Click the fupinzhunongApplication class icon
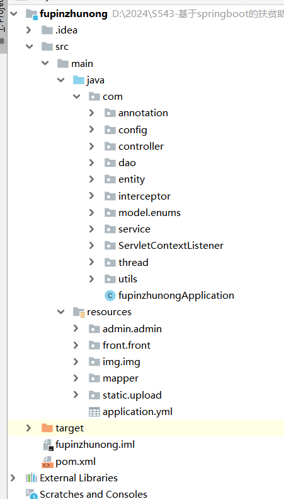Viewport: 284px width, 499px height. (x=110, y=296)
